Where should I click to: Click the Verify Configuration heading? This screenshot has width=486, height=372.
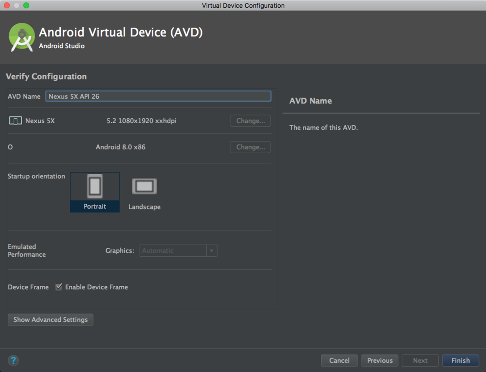coord(46,77)
